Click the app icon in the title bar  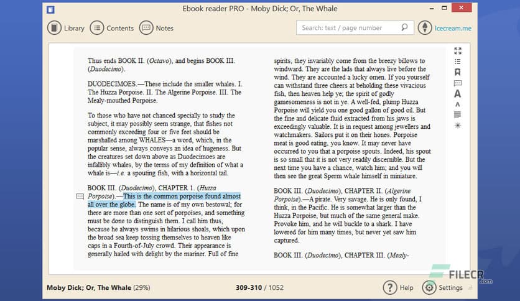[x=50, y=9]
